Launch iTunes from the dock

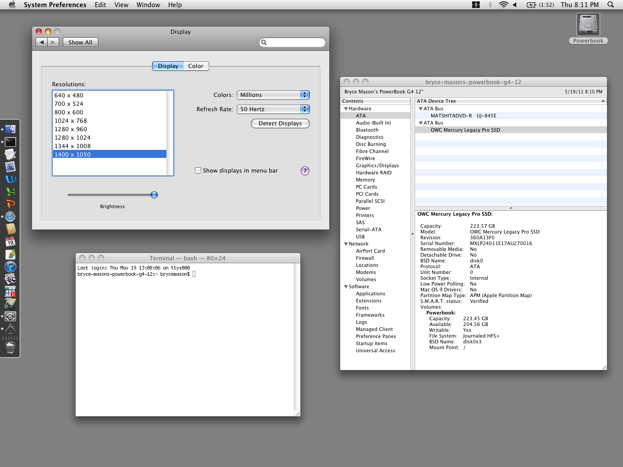click(x=11, y=267)
